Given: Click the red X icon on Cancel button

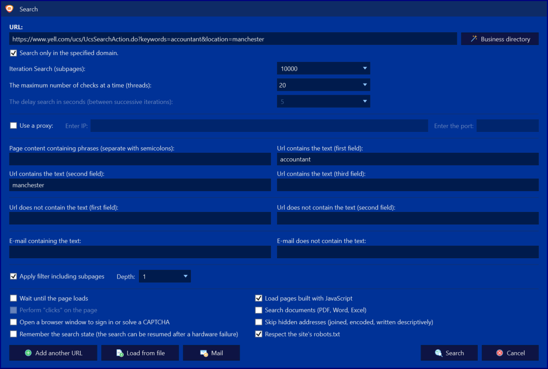Looking at the screenshot, I should [500, 353].
